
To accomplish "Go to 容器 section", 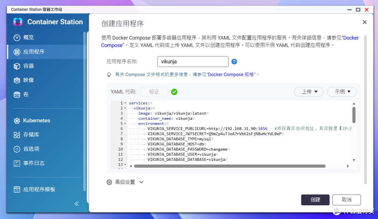I will coord(28,66).
